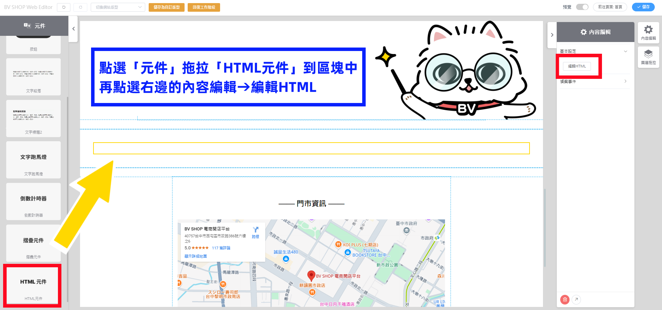Open the 圖層拖拉 layers side tab
Image resolution: width=662 pixels, height=310 pixels.
point(649,57)
